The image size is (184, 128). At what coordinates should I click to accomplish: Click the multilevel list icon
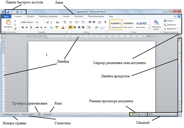tap(83, 22)
